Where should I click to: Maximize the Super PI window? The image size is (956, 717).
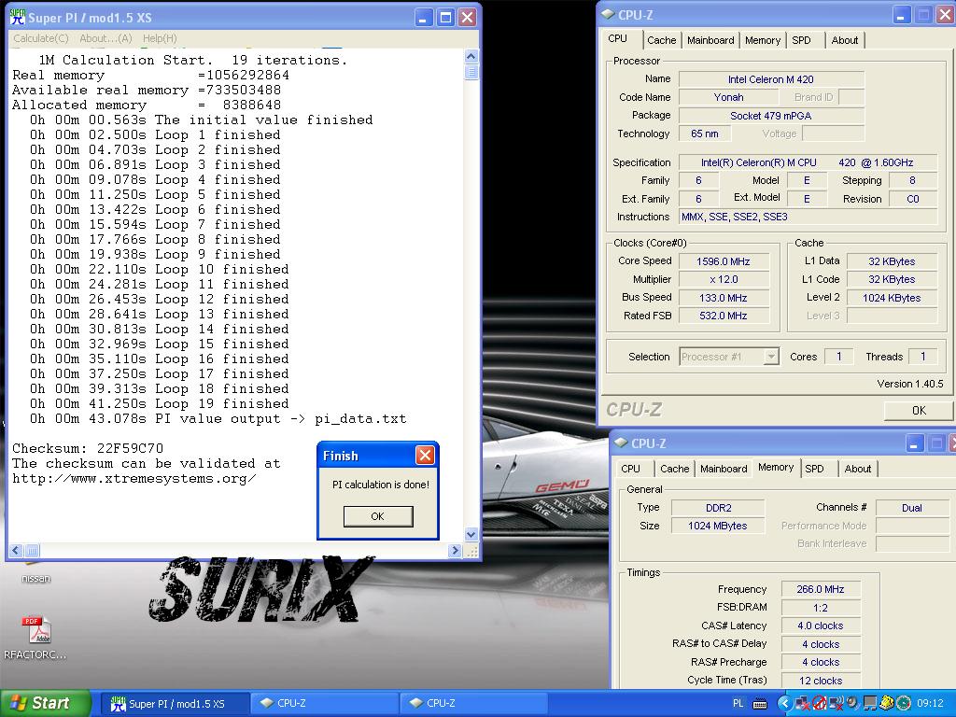click(445, 17)
